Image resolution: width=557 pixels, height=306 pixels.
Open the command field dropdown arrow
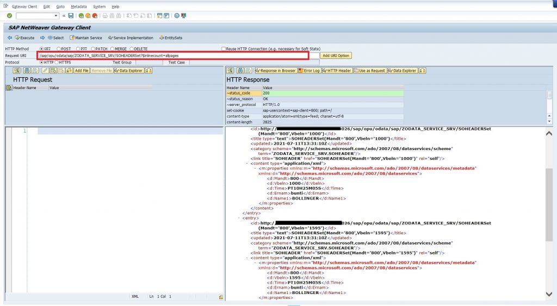click(56, 16)
